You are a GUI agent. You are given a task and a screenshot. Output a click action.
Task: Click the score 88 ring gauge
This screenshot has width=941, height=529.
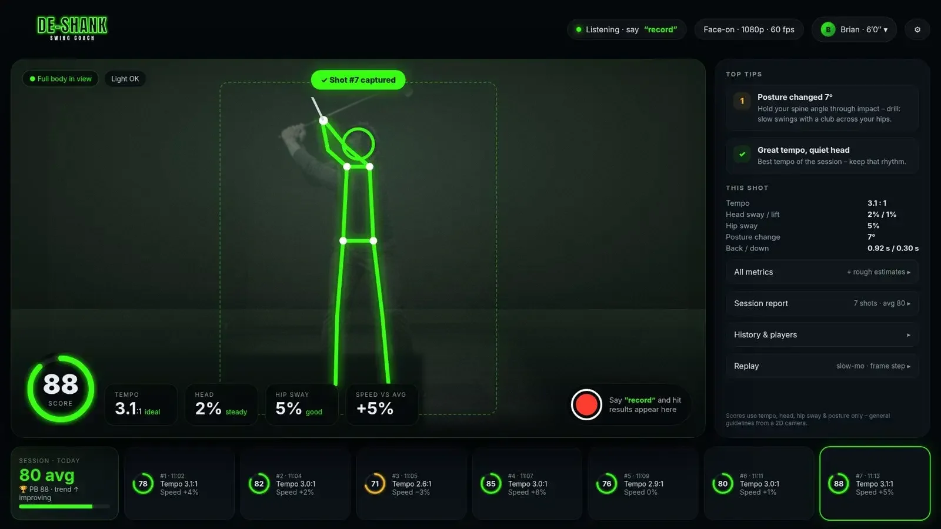pos(61,389)
